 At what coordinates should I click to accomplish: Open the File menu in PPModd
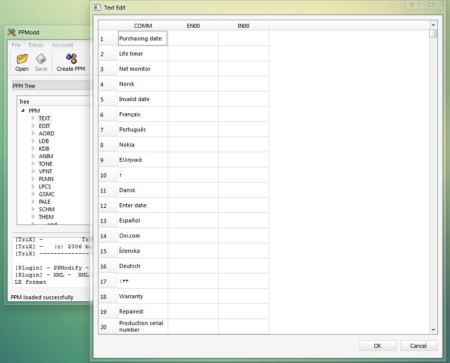pos(16,45)
